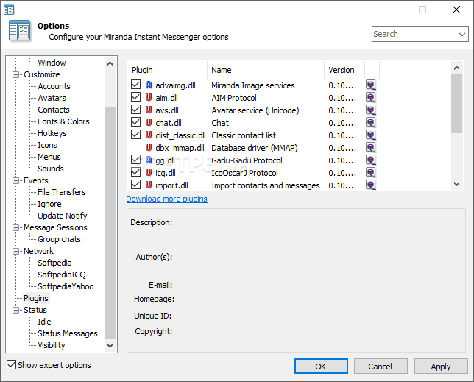Click the blue ANSI icon beside advaimg.dll
This screenshot has height=382, width=474.
click(149, 85)
